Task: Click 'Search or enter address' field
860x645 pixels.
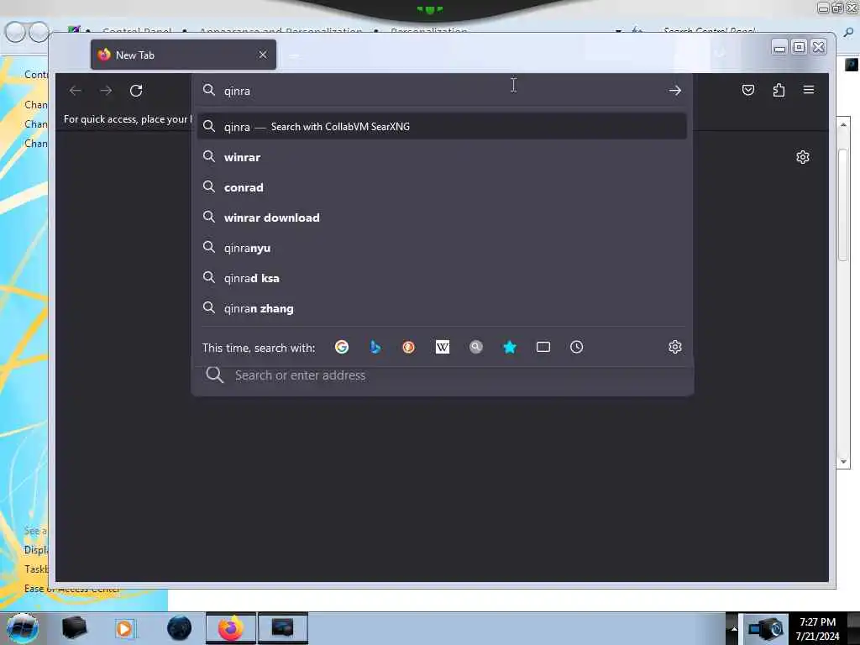Action: 442,375
